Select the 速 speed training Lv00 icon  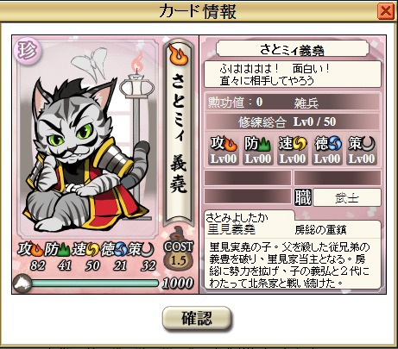293,151
